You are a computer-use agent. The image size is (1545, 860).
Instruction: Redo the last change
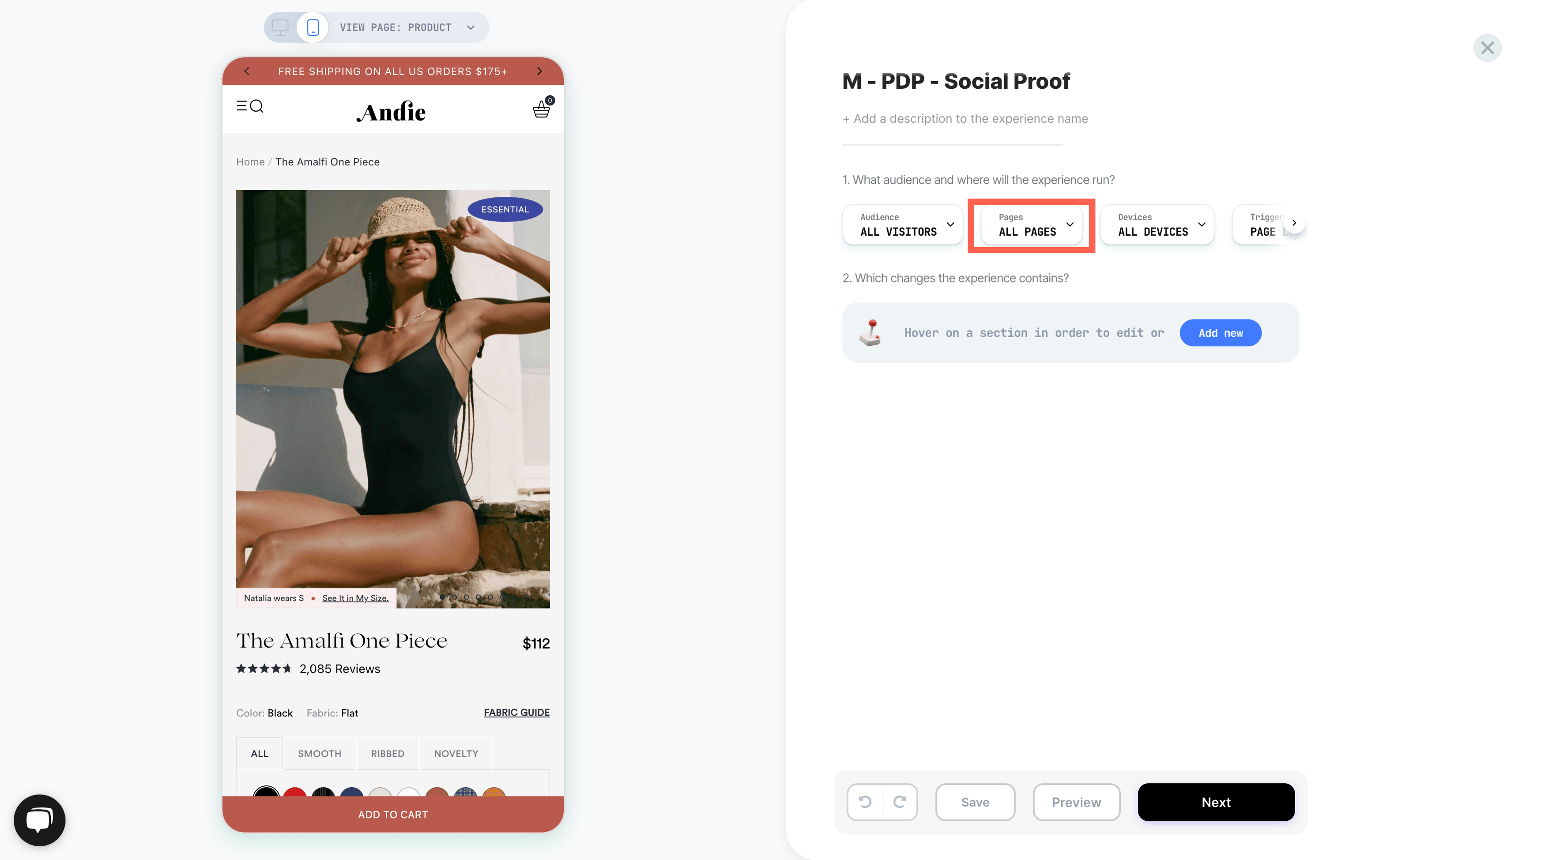click(x=899, y=802)
